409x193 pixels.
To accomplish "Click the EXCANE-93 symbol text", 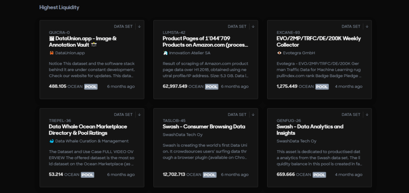I will click(288, 33).
